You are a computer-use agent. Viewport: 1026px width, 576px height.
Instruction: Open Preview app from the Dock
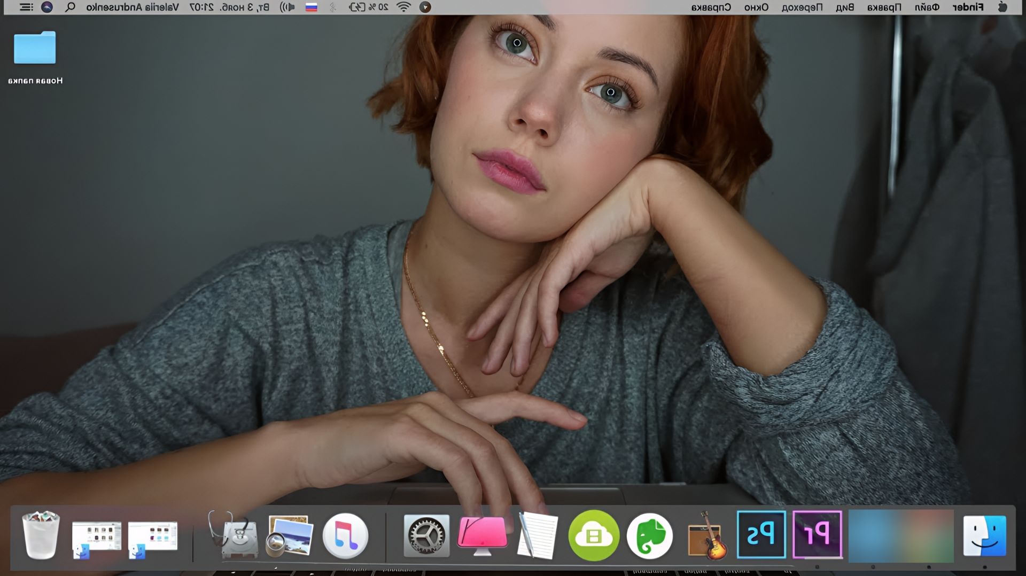tap(289, 536)
